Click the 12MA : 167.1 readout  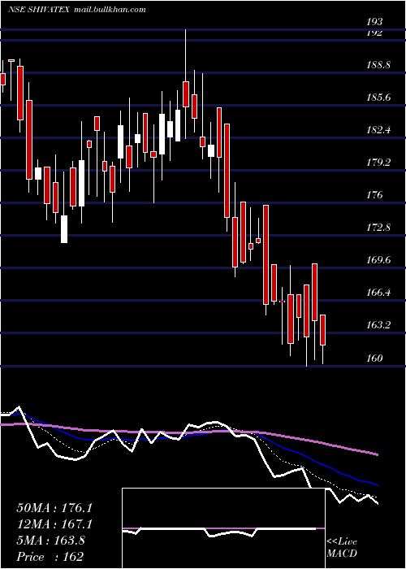(x=54, y=524)
